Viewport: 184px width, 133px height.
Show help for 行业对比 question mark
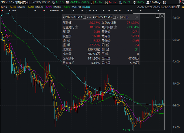pyautogui.click(x=77, y=27)
